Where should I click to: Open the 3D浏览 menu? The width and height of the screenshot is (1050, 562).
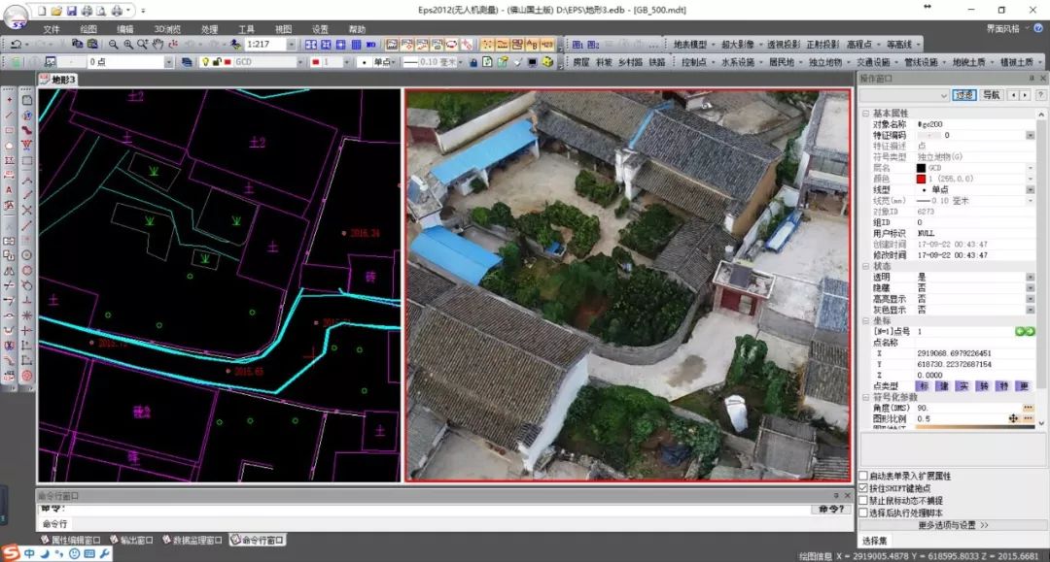click(x=167, y=29)
